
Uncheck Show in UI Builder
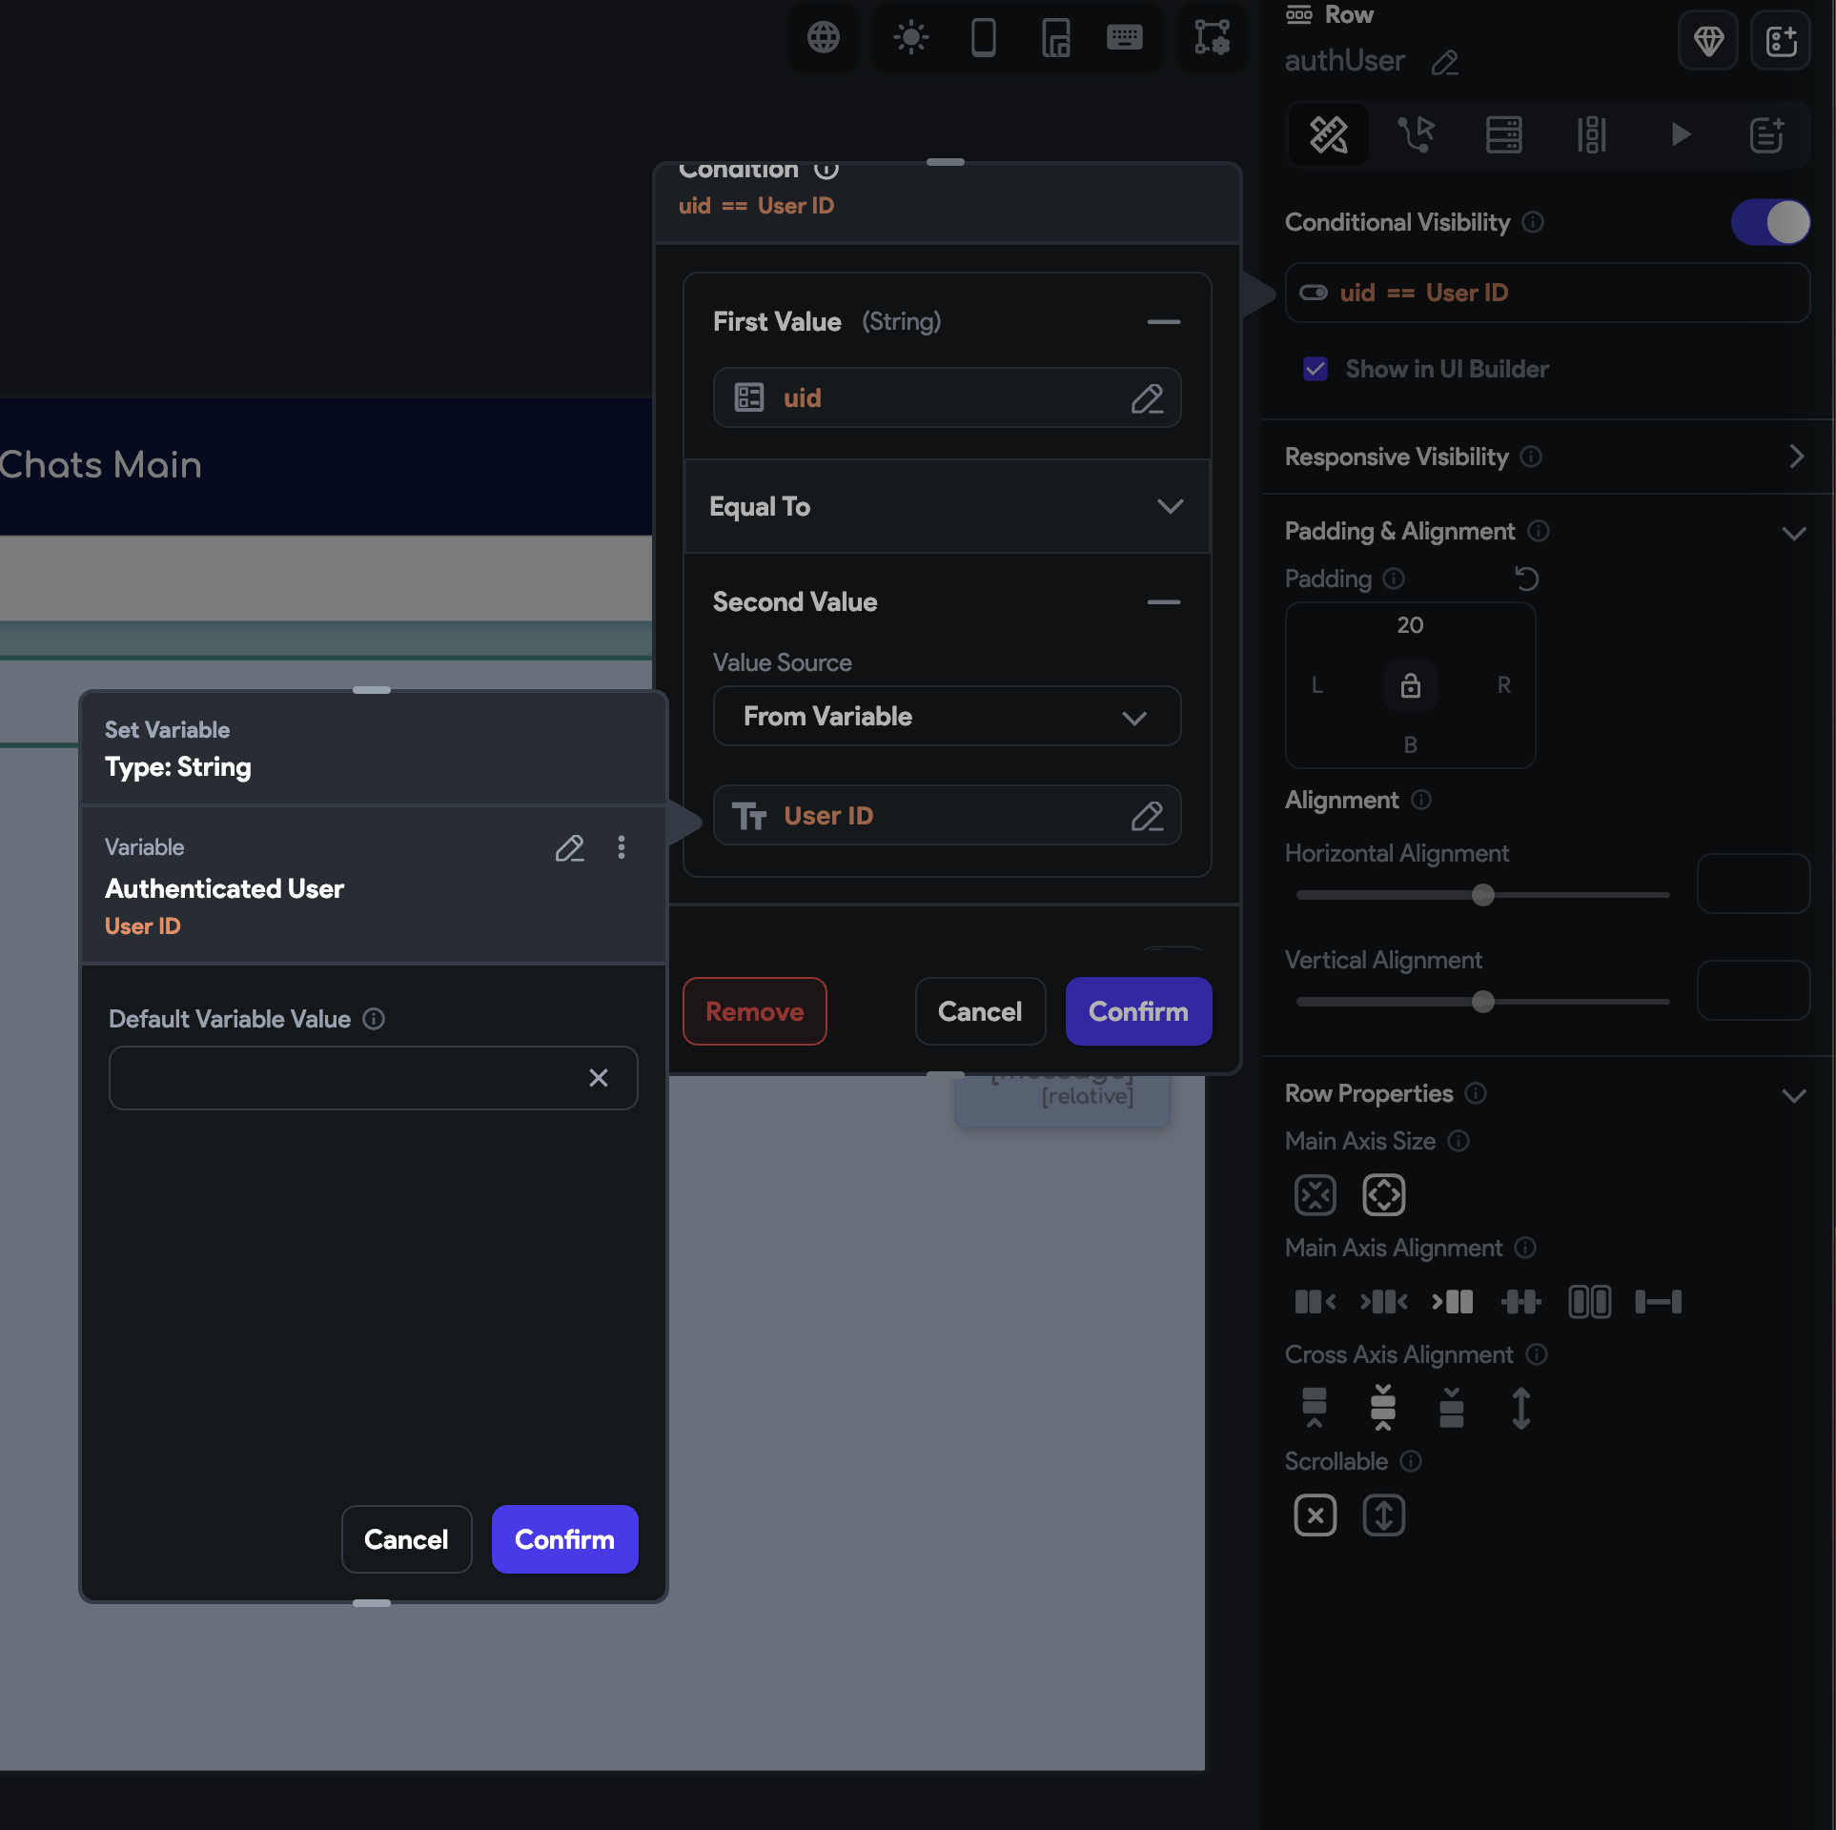click(1316, 369)
